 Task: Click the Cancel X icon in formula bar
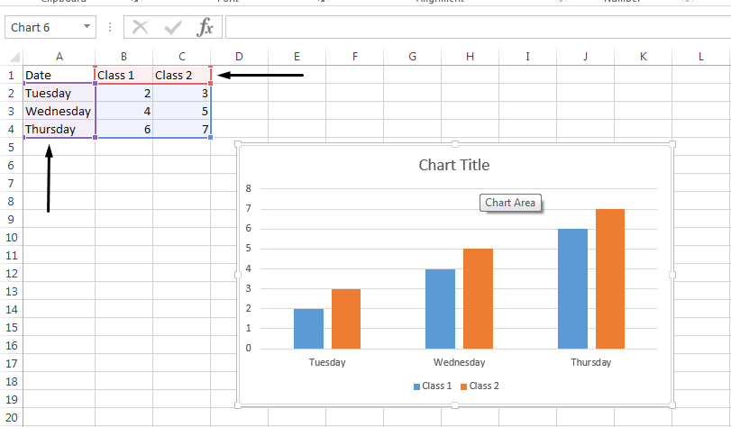coord(140,27)
